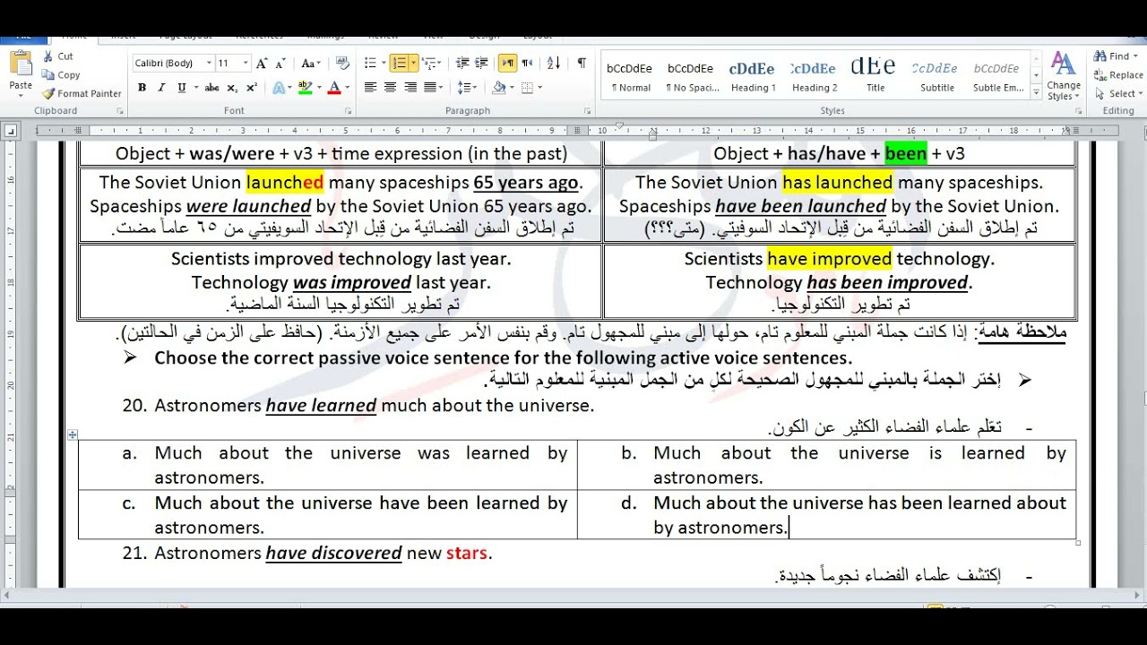Screen dimensions: 1147x645
Task: Click the Paste button in Clipboard
Action: [x=21, y=73]
